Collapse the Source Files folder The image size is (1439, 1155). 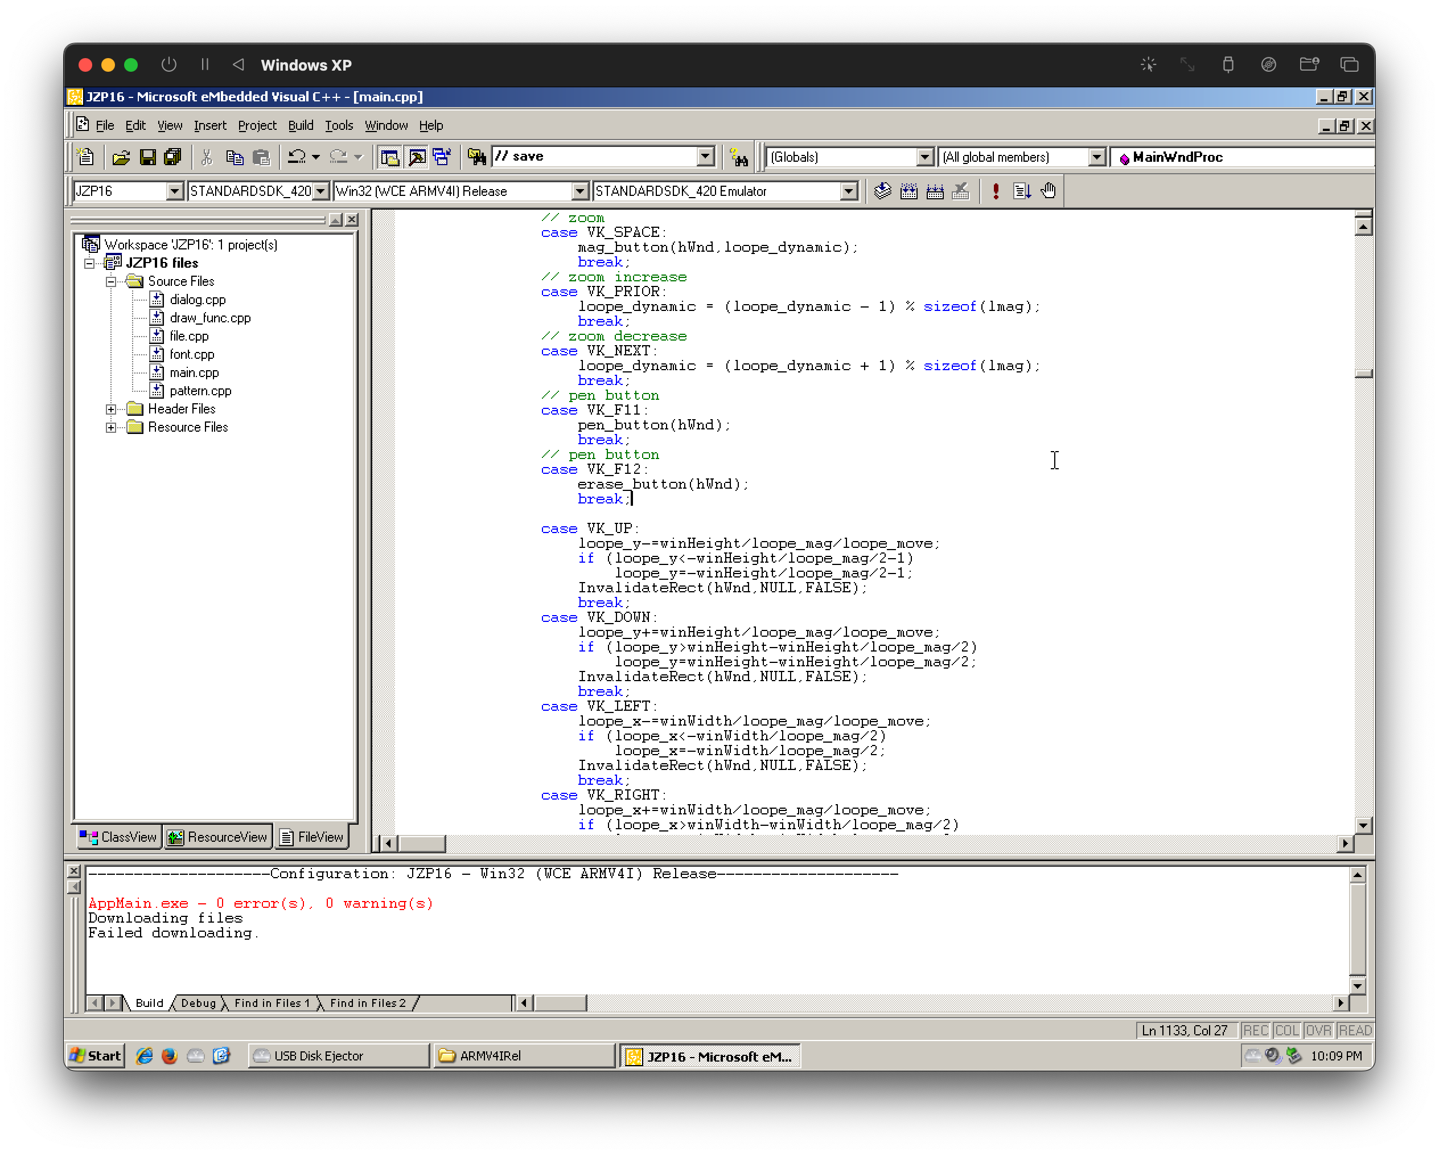point(111,282)
